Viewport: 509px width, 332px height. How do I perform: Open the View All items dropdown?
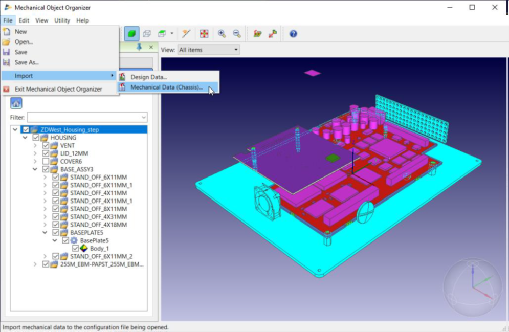click(235, 49)
